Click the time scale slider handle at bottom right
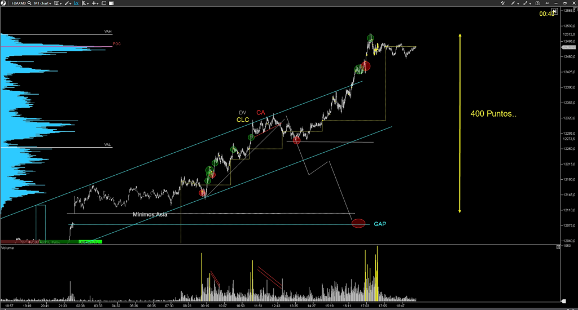Image resolution: width=578 pixels, height=310 pixels. point(562,300)
